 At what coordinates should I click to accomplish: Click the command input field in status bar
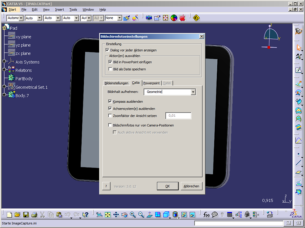[x=239, y=223]
